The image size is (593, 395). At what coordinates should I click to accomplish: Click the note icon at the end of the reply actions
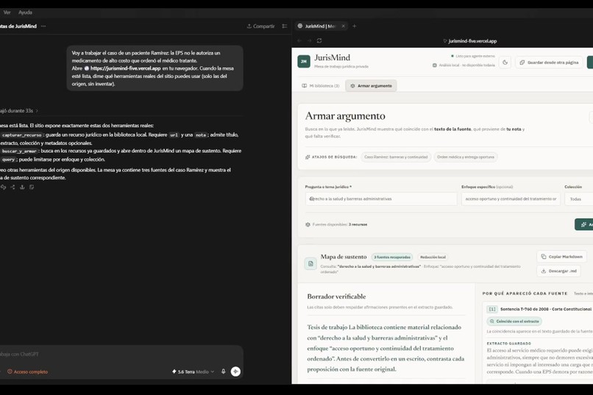(32, 187)
